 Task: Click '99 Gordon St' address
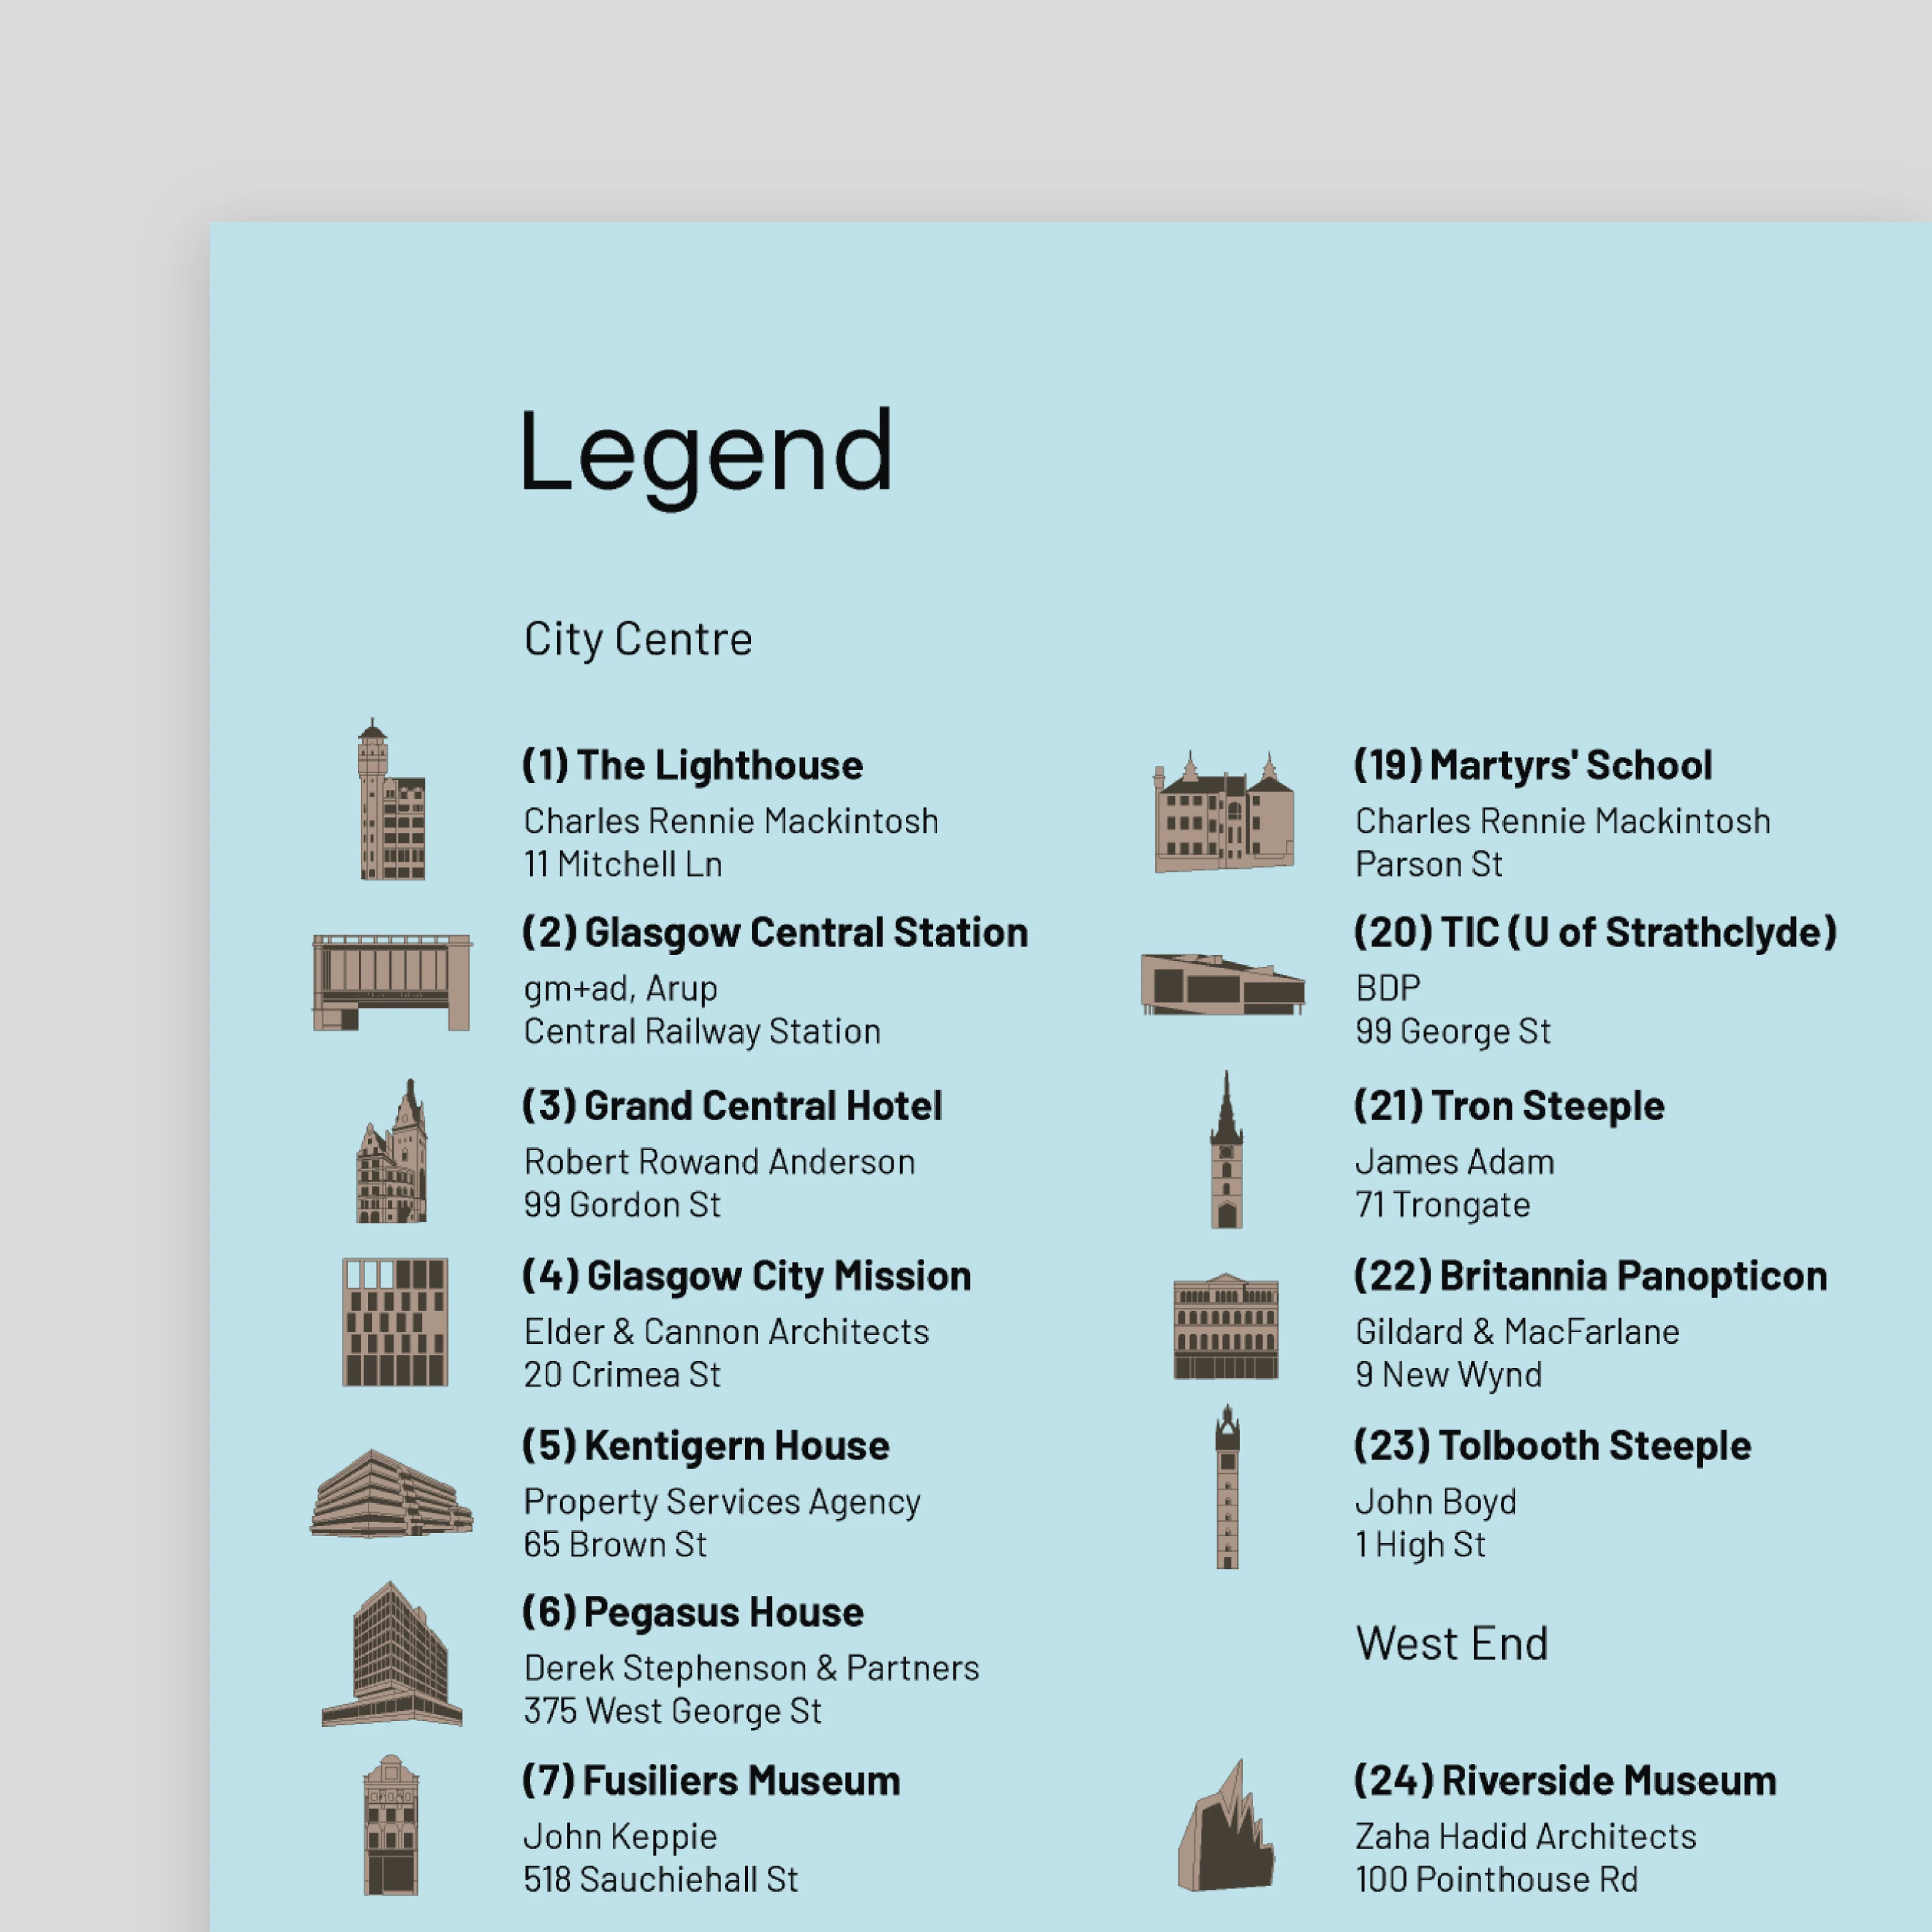pos(622,1205)
